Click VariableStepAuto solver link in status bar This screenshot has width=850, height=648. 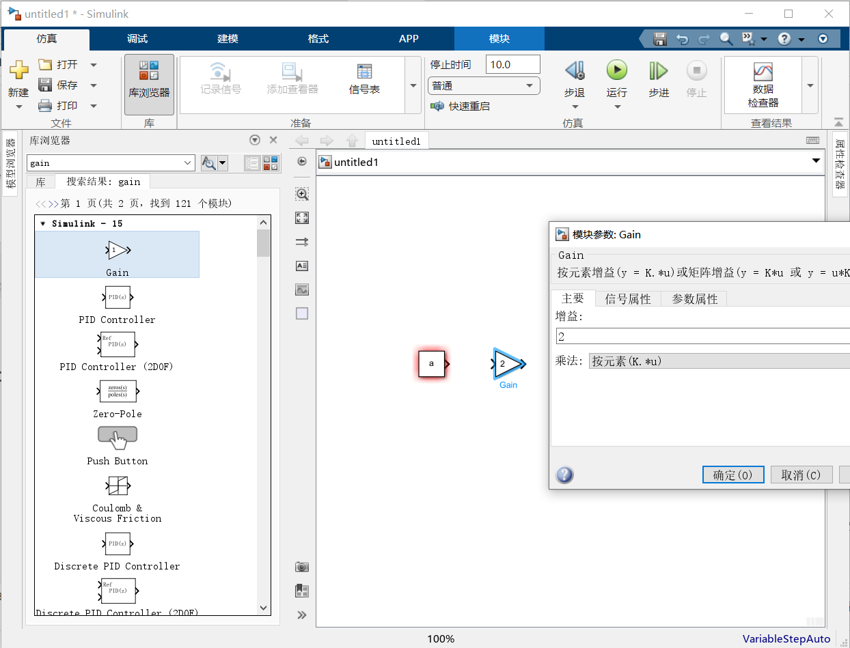pyautogui.click(x=786, y=638)
